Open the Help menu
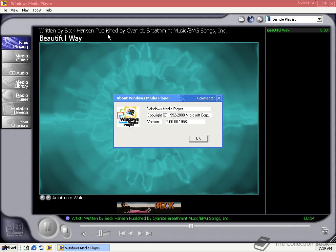This screenshot has width=336, height=252. [48, 10]
